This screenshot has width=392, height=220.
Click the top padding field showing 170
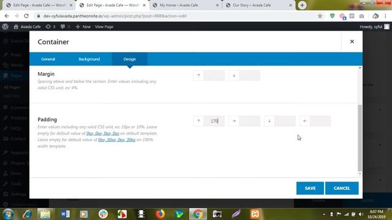214,121
